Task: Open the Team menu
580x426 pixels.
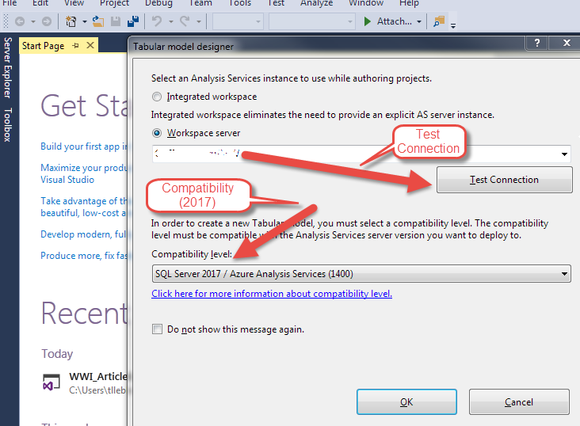Action: 200,3
